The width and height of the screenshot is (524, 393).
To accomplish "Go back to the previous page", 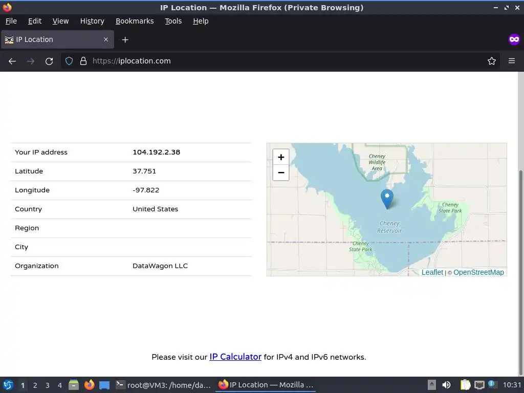I will click(x=12, y=61).
